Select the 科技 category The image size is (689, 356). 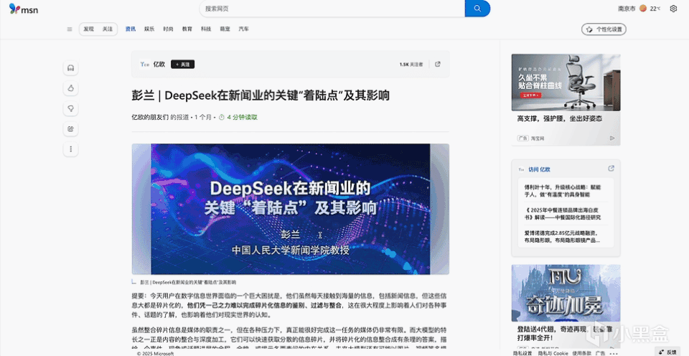point(206,29)
